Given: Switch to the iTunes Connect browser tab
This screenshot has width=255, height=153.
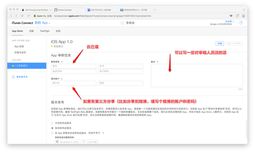Looking at the screenshot, I should pyautogui.click(x=70, y=10).
